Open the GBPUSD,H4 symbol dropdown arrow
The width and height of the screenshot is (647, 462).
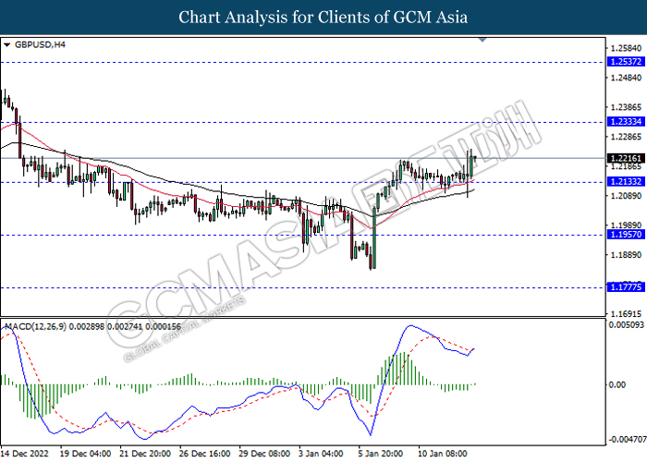[6, 45]
